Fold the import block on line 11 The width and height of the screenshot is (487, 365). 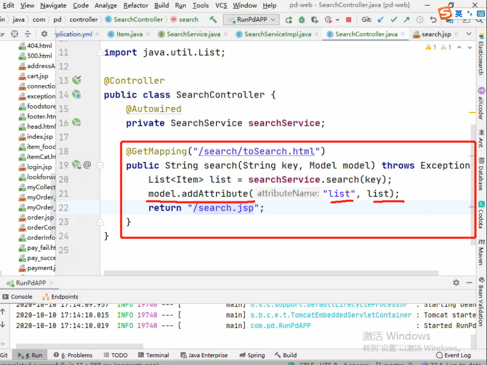point(100,52)
